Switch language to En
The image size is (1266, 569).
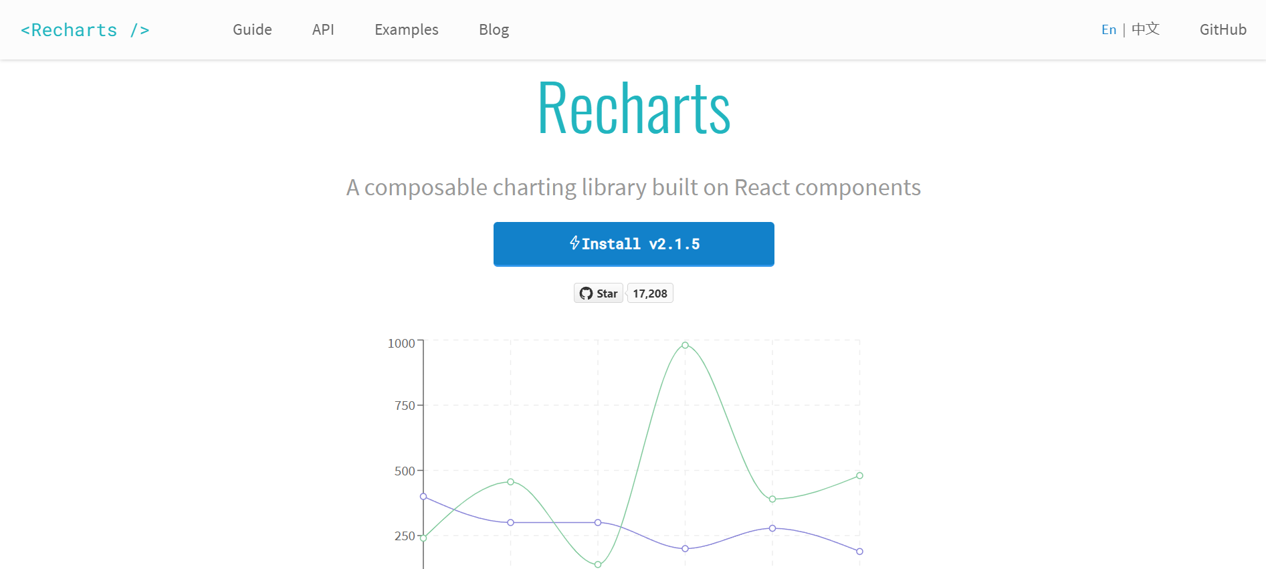pyautogui.click(x=1108, y=30)
